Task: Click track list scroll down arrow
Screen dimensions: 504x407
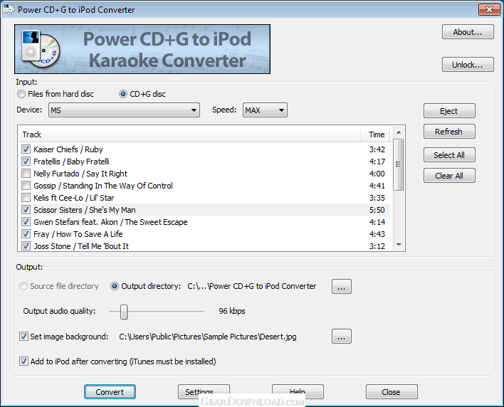Action: tap(399, 245)
